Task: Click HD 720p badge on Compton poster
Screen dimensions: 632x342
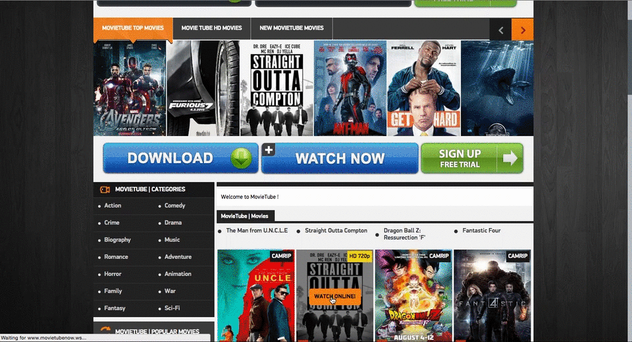Action: coord(359,256)
